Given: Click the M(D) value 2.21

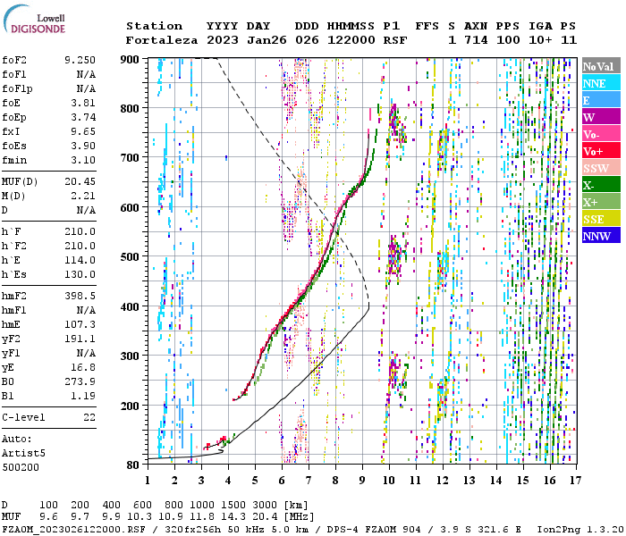Looking at the screenshot, I should click(83, 196).
